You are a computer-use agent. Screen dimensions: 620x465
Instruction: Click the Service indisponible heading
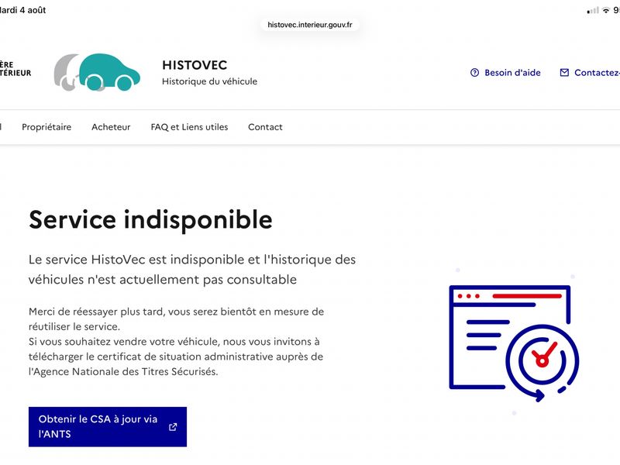pyautogui.click(x=150, y=220)
